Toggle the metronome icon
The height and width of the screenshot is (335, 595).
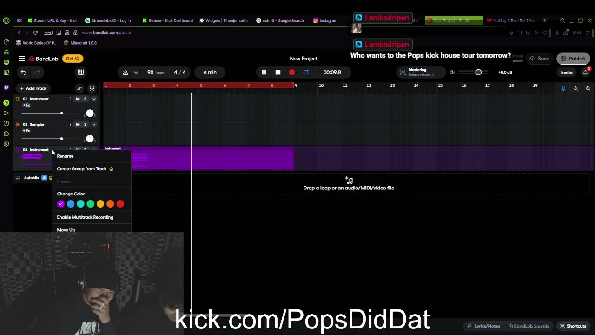point(125,72)
